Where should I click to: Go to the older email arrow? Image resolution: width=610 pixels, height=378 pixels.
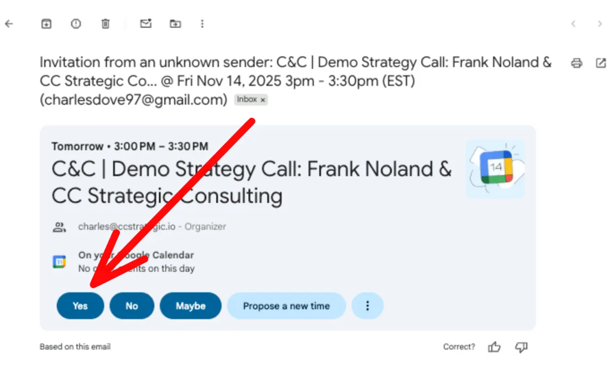(x=600, y=24)
